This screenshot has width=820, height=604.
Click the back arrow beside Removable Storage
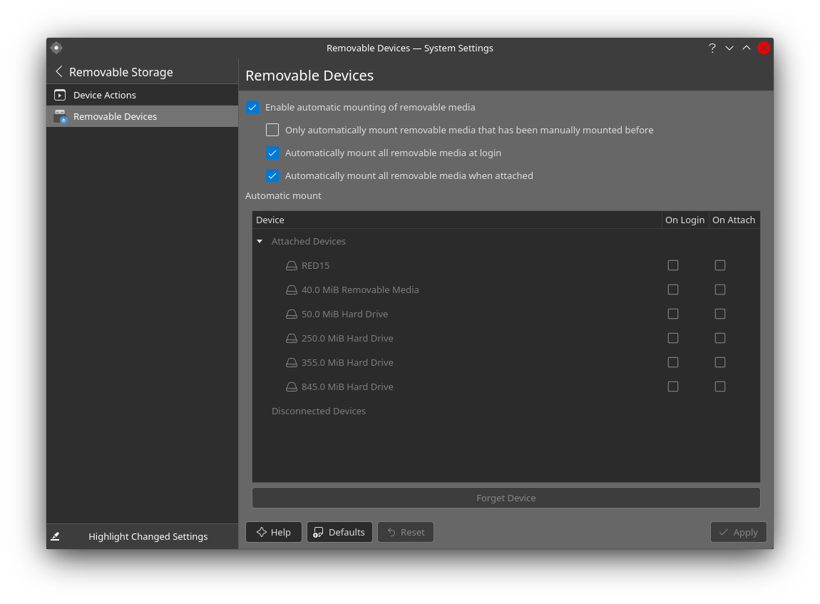click(x=59, y=72)
